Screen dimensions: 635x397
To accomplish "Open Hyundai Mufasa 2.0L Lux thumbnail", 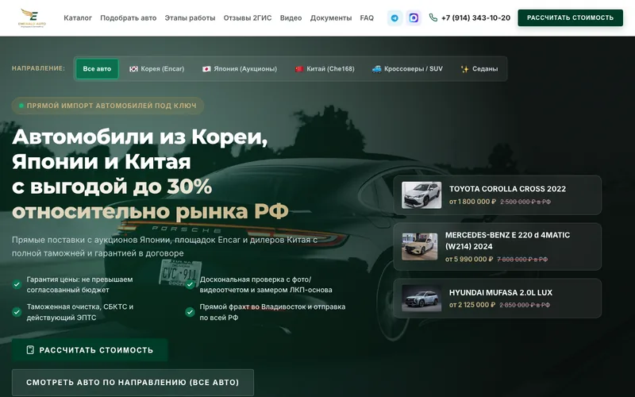I will [421, 299].
